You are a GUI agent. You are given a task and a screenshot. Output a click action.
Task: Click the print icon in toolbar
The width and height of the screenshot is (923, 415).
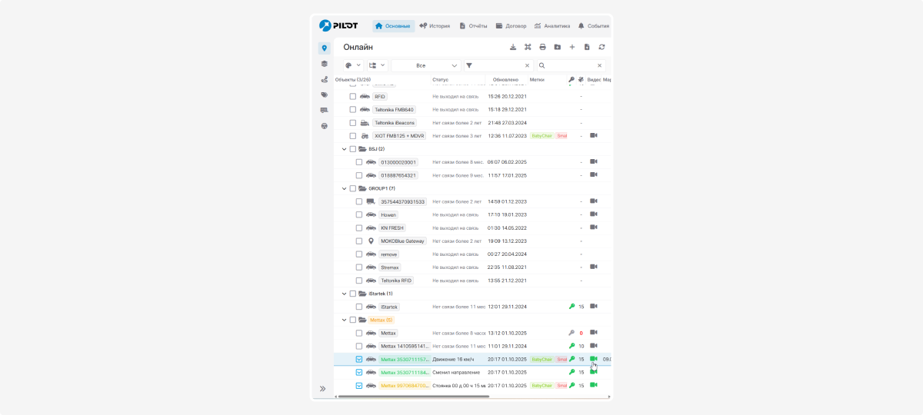pyautogui.click(x=542, y=47)
